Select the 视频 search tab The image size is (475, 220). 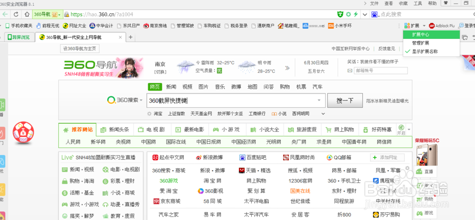pos(187,87)
